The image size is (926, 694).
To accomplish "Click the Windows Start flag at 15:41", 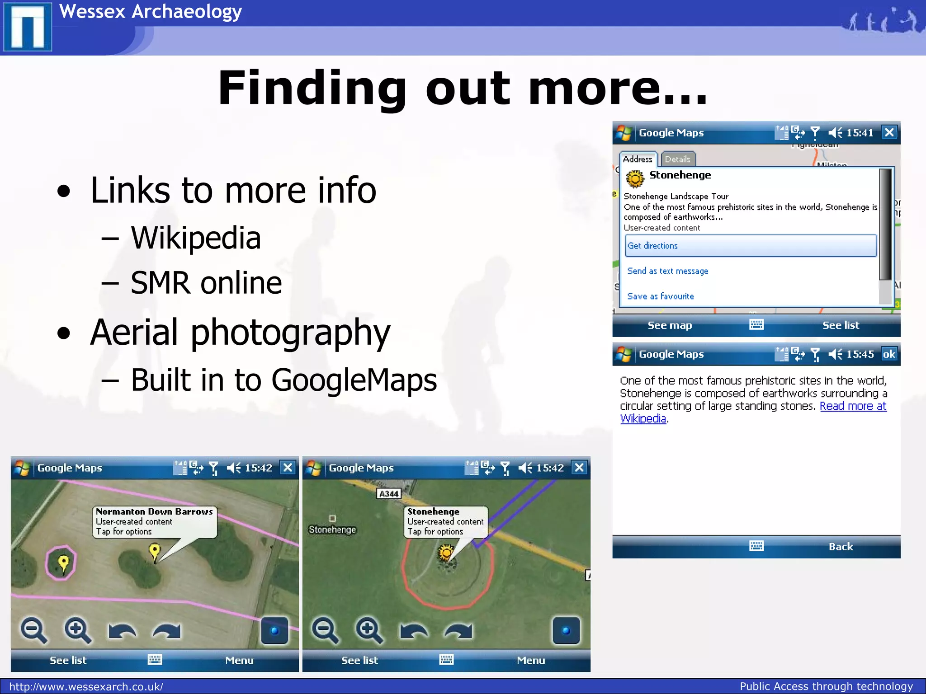I will [x=624, y=133].
